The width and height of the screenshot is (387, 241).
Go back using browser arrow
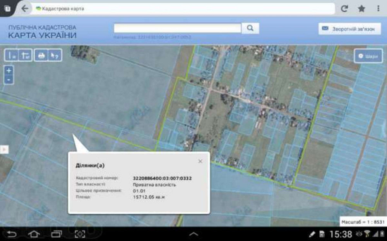tap(25, 8)
